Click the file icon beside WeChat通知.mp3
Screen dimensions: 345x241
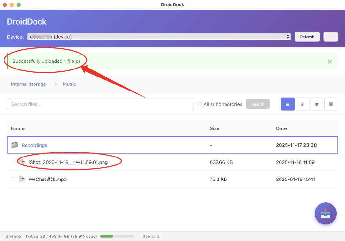coord(22,179)
